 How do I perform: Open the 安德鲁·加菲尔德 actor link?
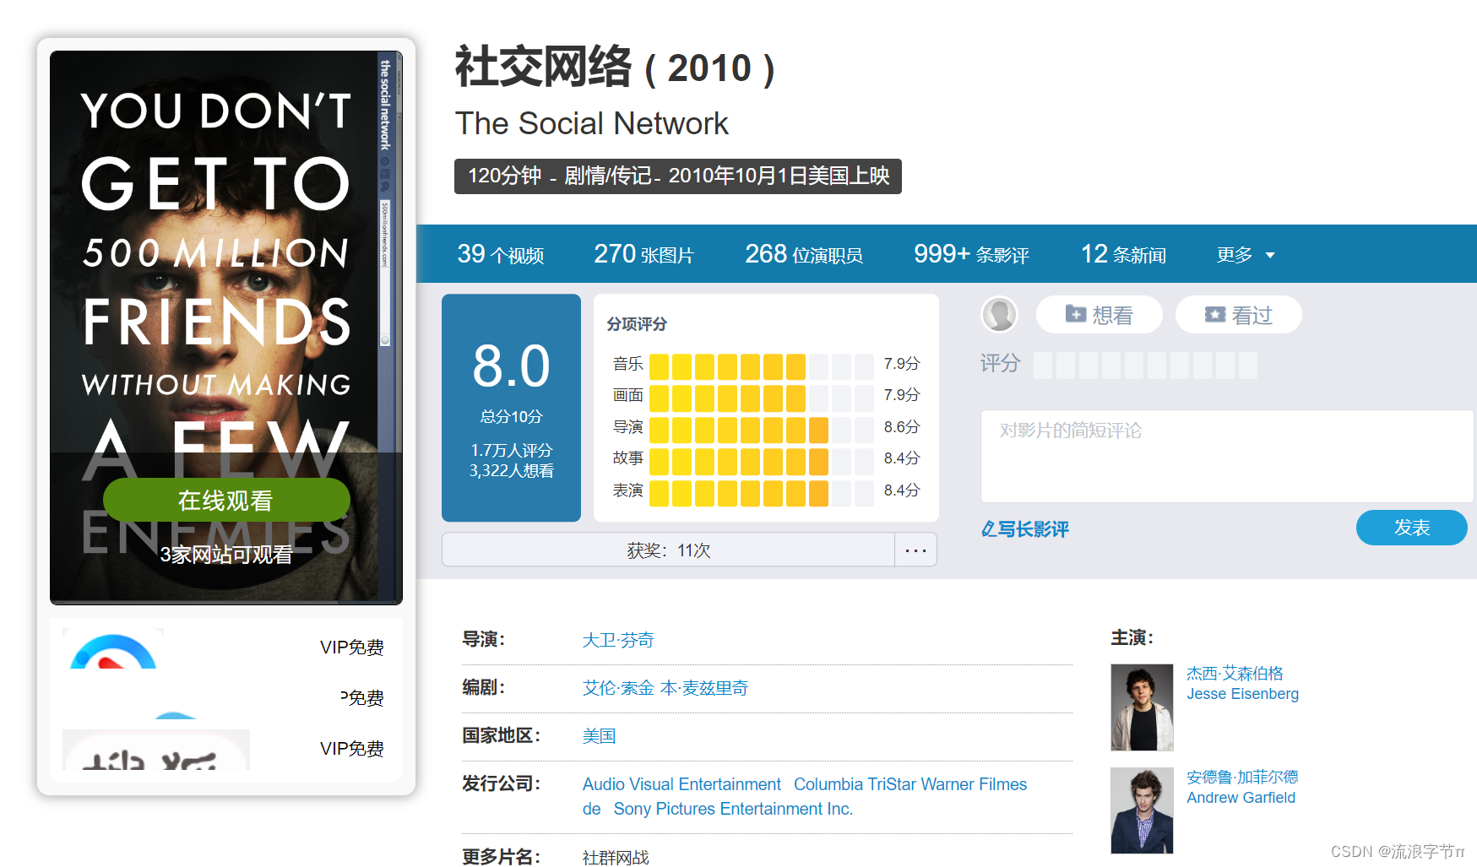tap(1242, 777)
